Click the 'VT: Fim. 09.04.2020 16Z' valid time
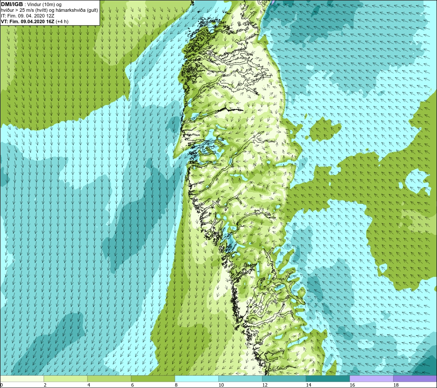437x388 pixels. click(x=28, y=21)
